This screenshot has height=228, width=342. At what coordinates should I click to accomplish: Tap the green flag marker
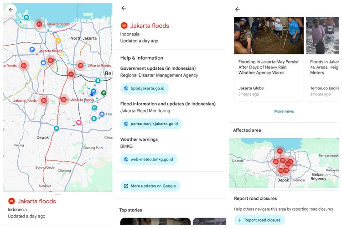tap(104, 93)
